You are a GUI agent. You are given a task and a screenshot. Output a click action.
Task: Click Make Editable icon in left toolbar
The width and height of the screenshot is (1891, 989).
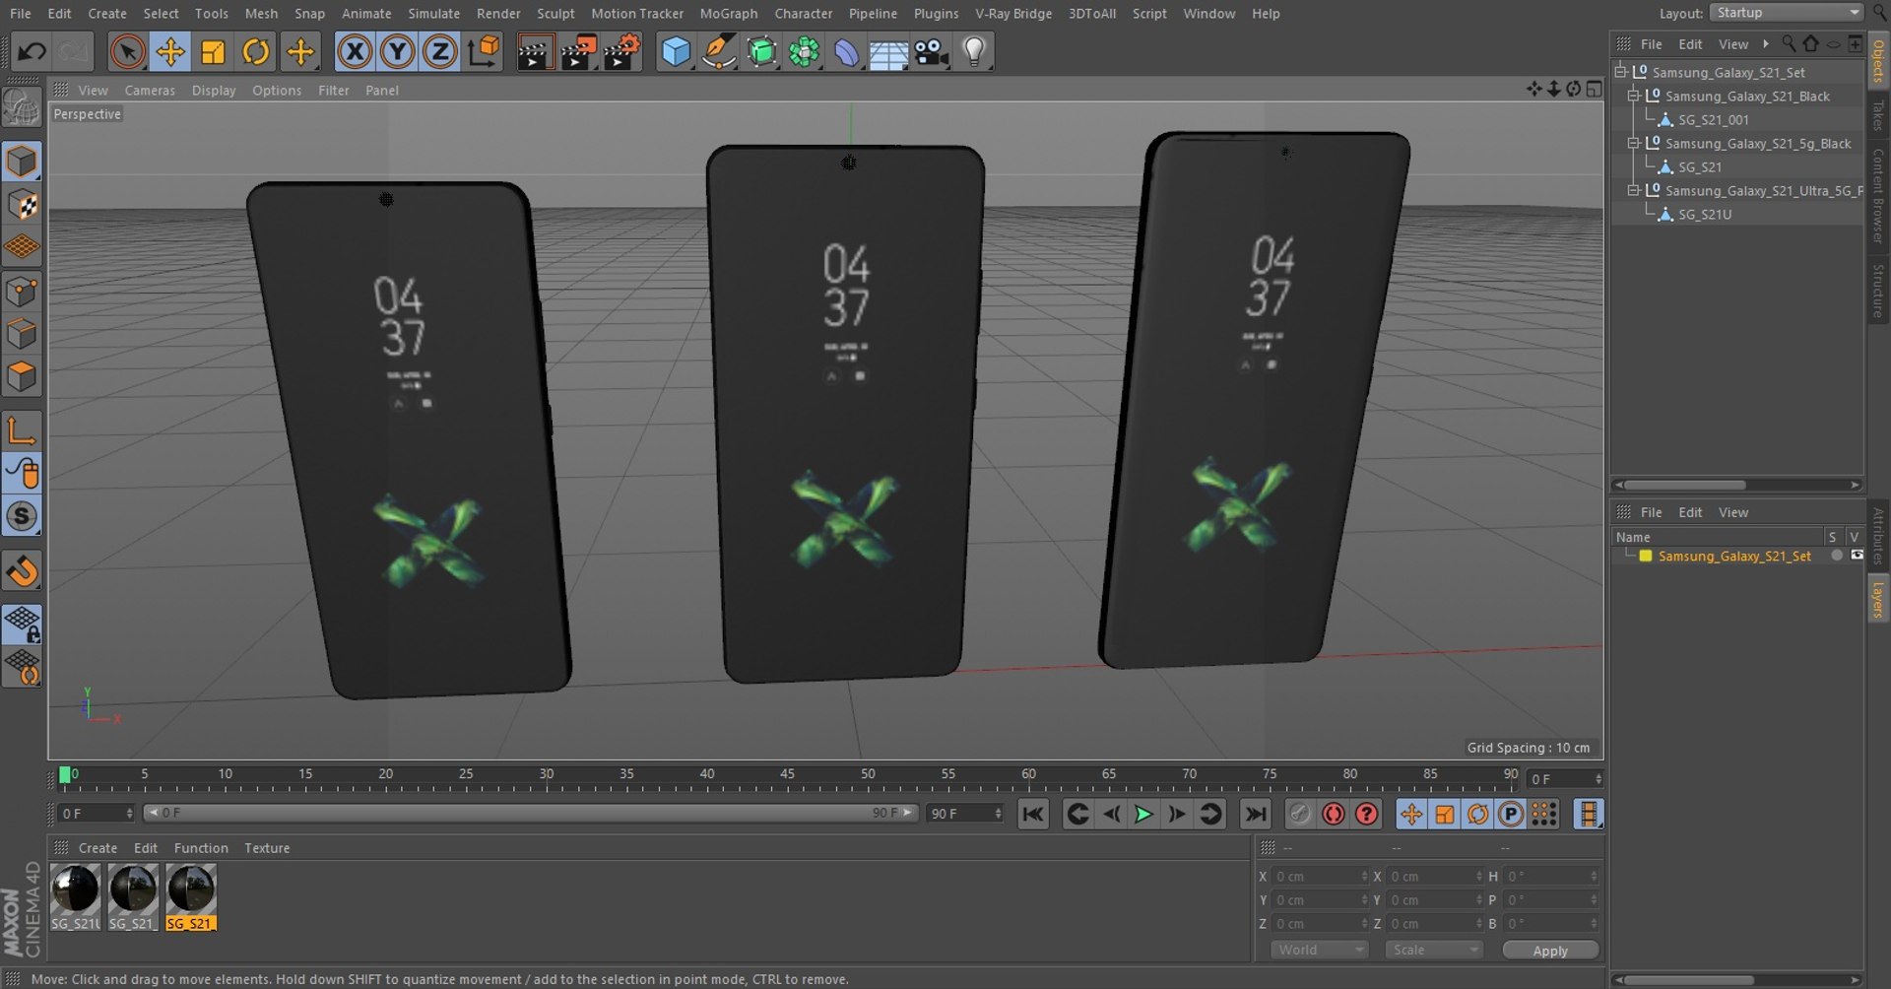[x=22, y=108]
